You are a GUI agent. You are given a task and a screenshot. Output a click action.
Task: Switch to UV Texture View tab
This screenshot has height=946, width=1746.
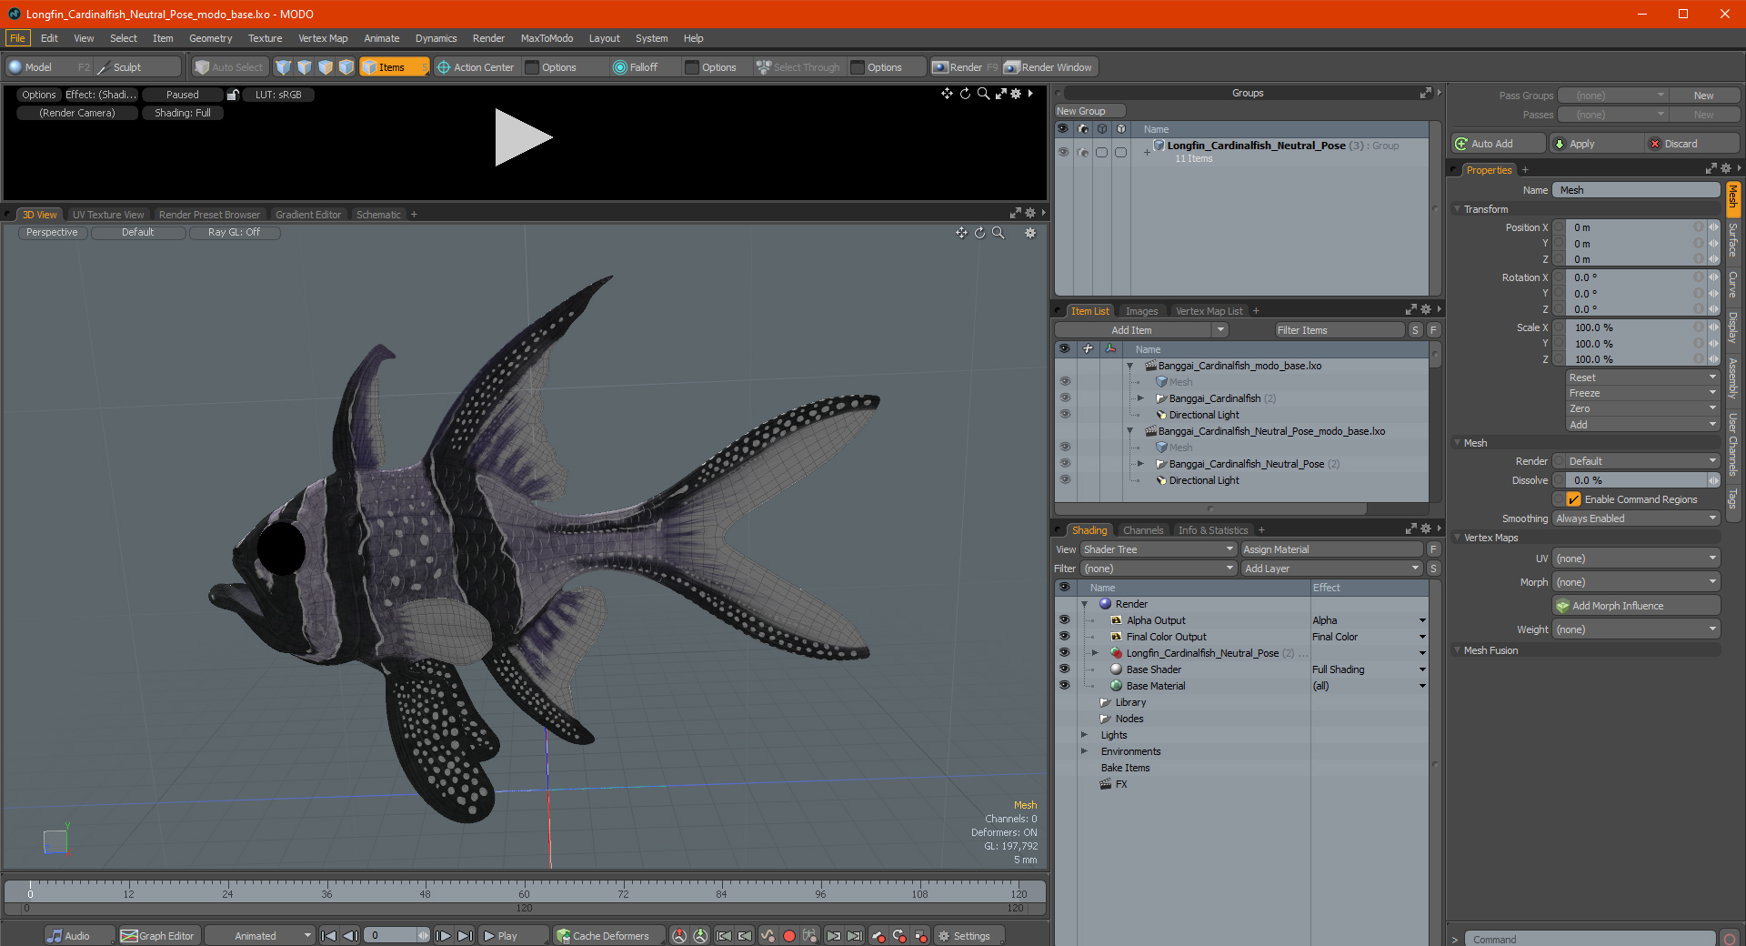click(x=108, y=215)
